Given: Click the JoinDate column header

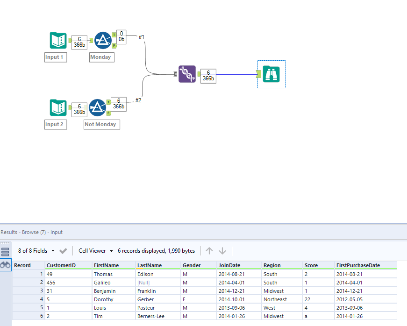Looking at the screenshot, I should click(x=239, y=265).
